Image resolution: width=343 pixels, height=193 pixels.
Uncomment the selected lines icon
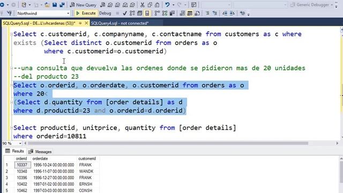pyautogui.click(x=215, y=13)
